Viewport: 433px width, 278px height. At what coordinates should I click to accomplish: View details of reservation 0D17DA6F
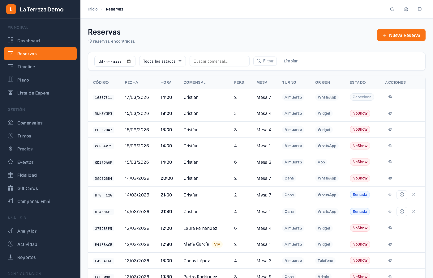[x=390, y=162]
